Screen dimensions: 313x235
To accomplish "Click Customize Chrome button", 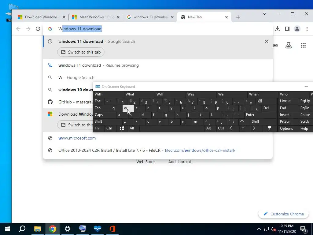I will pos(283,214).
